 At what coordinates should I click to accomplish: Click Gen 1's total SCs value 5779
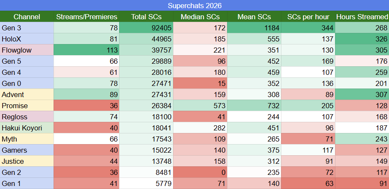146,183
